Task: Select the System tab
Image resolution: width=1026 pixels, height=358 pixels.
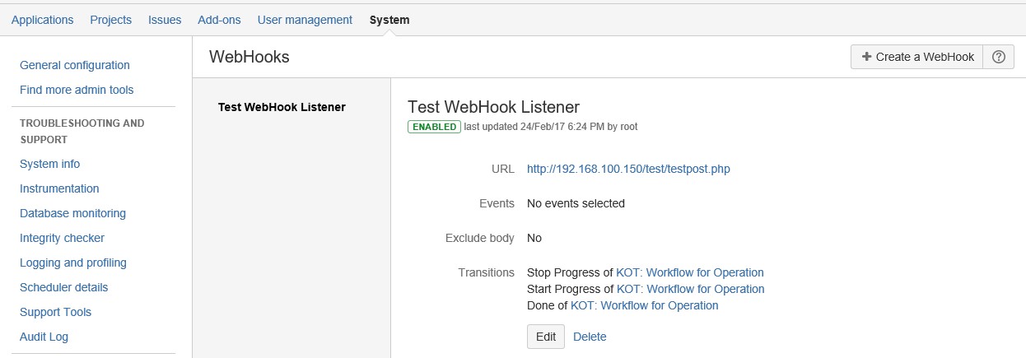Action: click(389, 20)
